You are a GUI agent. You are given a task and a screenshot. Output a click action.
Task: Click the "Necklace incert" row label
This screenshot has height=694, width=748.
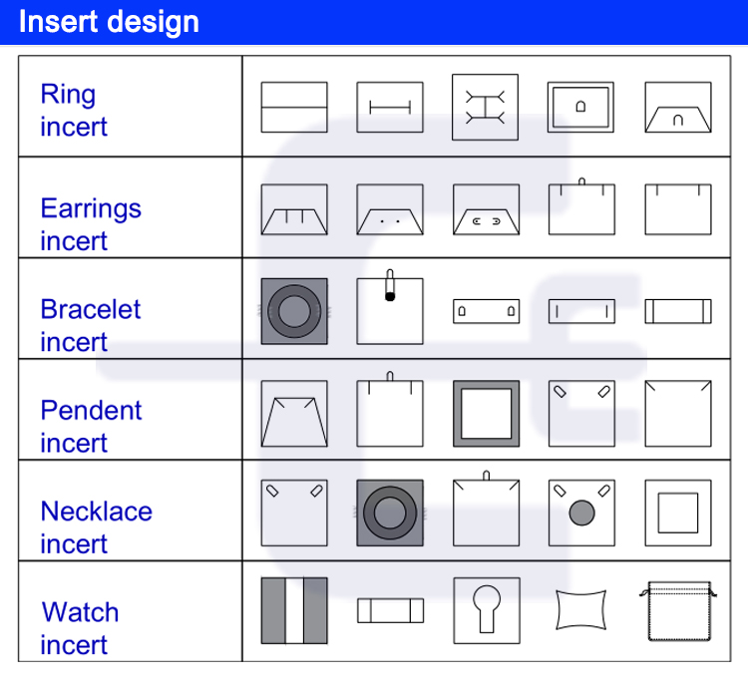click(x=96, y=526)
